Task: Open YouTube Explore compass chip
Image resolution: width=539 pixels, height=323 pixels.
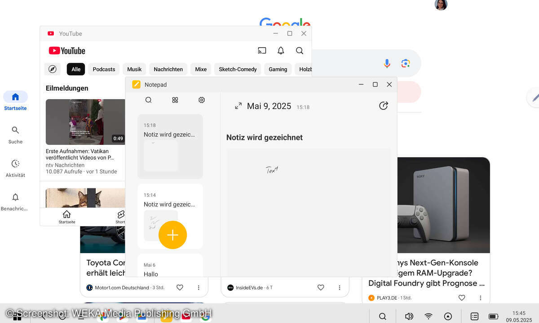Action: (x=53, y=69)
